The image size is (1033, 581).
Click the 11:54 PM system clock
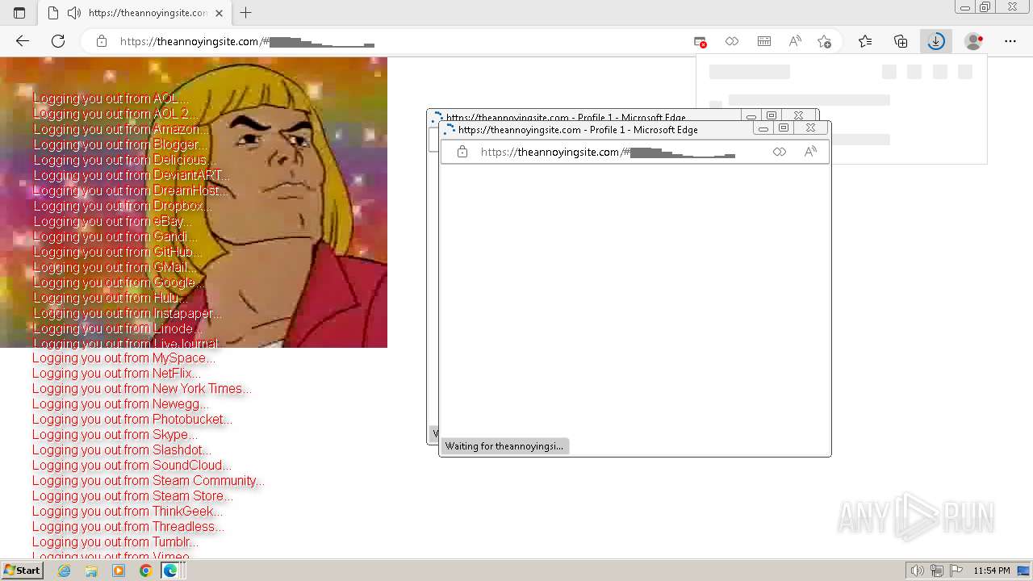992,571
